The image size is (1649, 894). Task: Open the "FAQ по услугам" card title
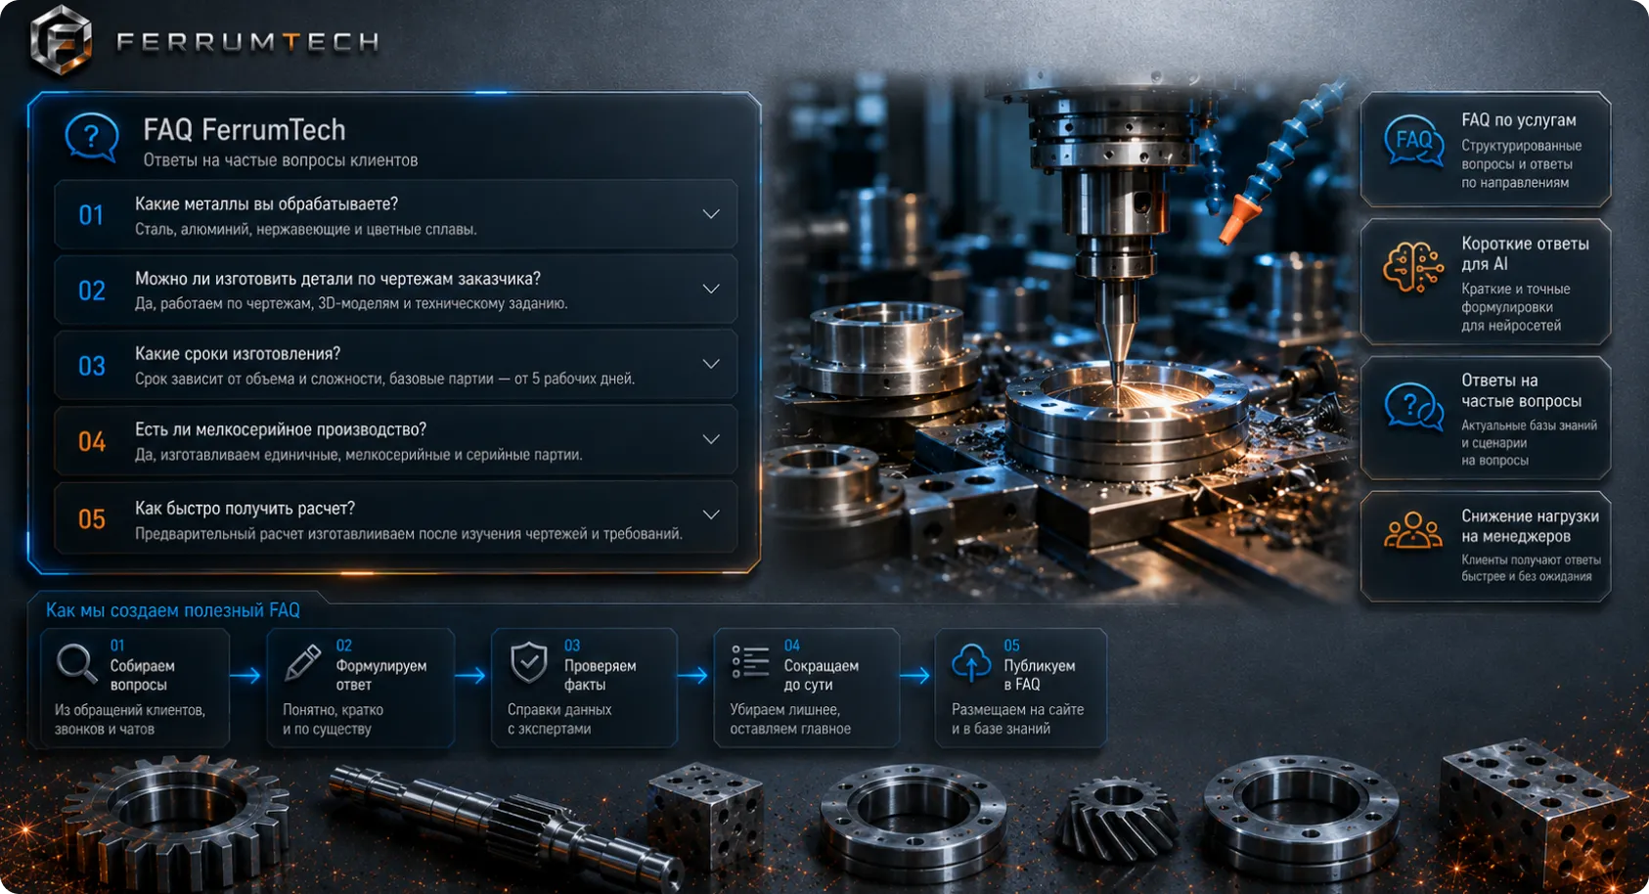pos(1519,120)
